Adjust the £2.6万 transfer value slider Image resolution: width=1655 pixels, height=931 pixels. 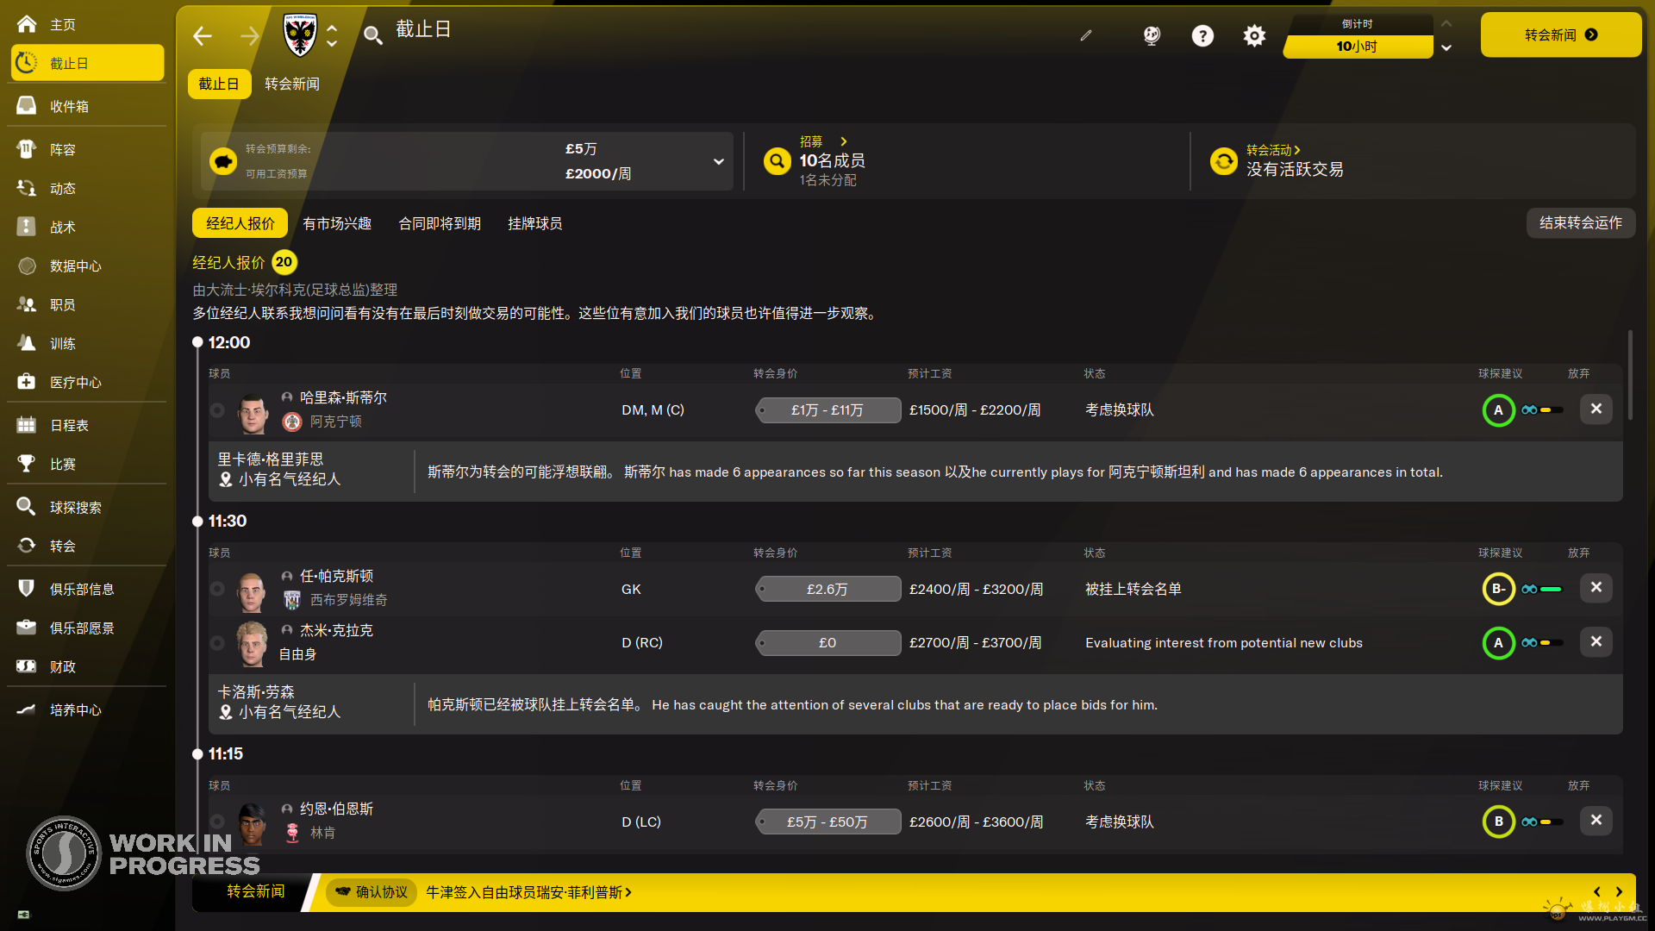tap(827, 589)
